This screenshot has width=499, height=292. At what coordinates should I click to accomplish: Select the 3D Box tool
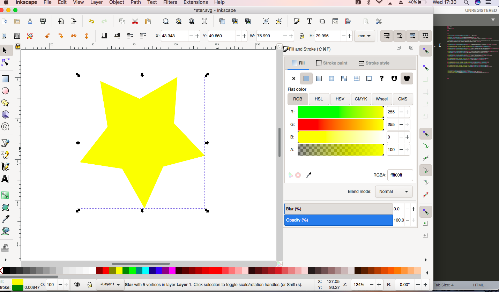pyautogui.click(x=5, y=114)
